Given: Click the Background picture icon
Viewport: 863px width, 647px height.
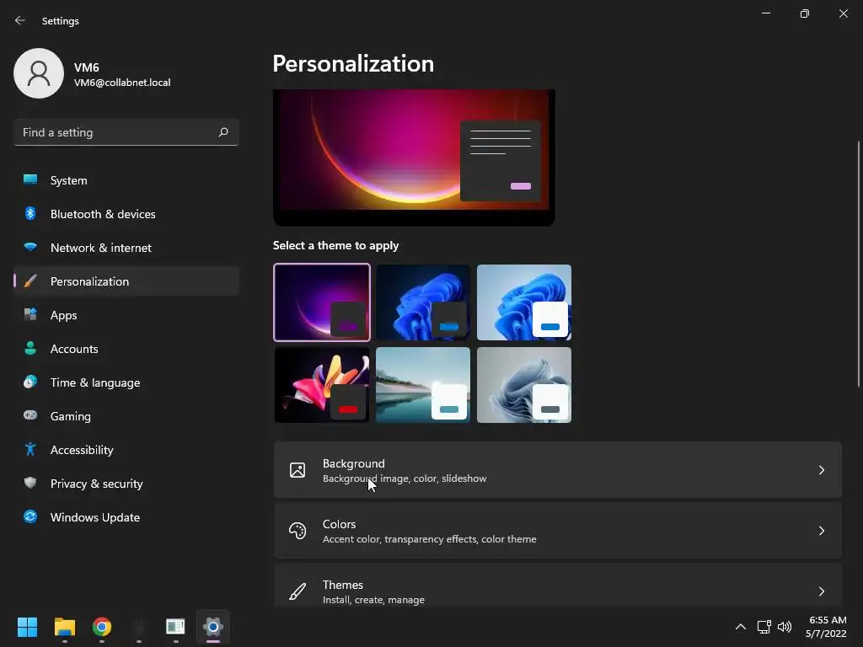Looking at the screenshot, I should (x=297, y=470).
